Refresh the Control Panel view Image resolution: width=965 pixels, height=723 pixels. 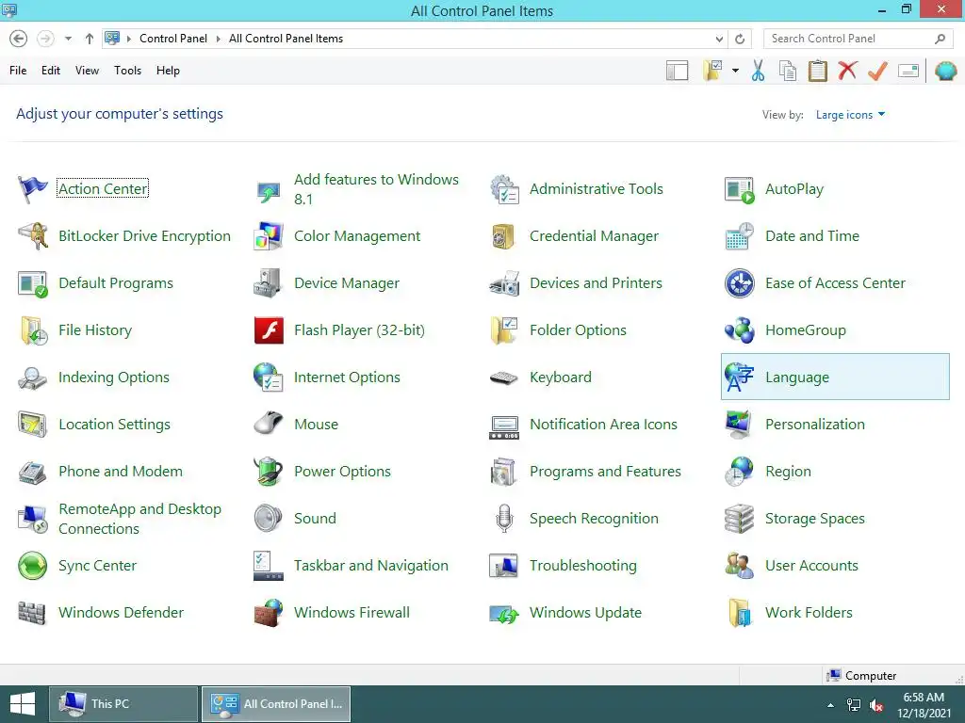pyautogui.click(x=740, y=39)
